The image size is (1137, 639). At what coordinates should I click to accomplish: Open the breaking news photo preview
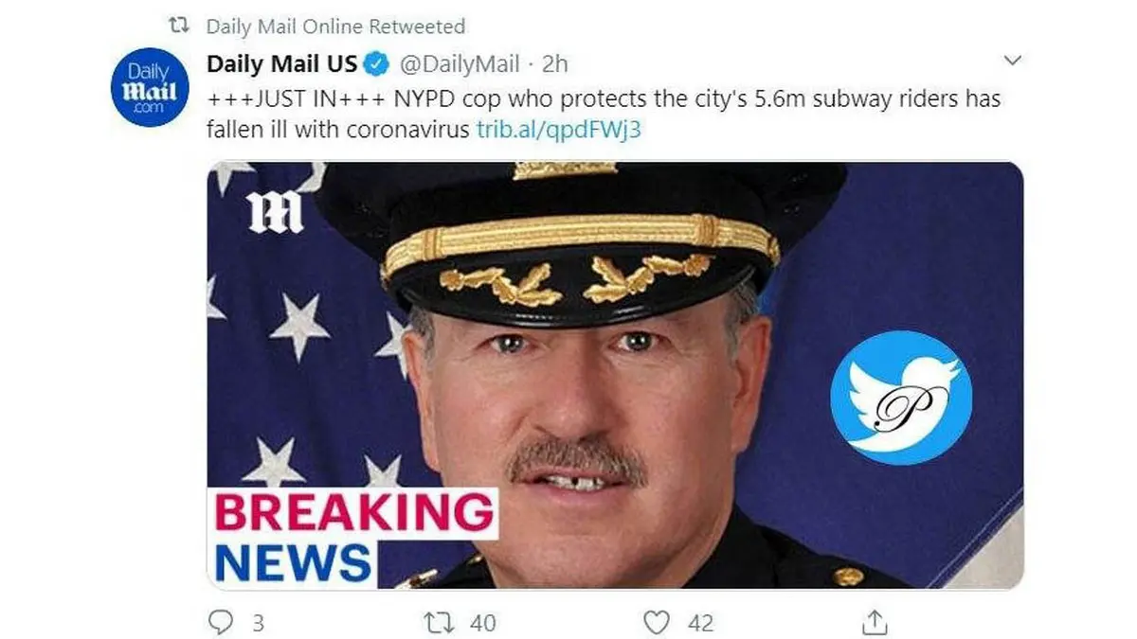(x=615, y=376)
